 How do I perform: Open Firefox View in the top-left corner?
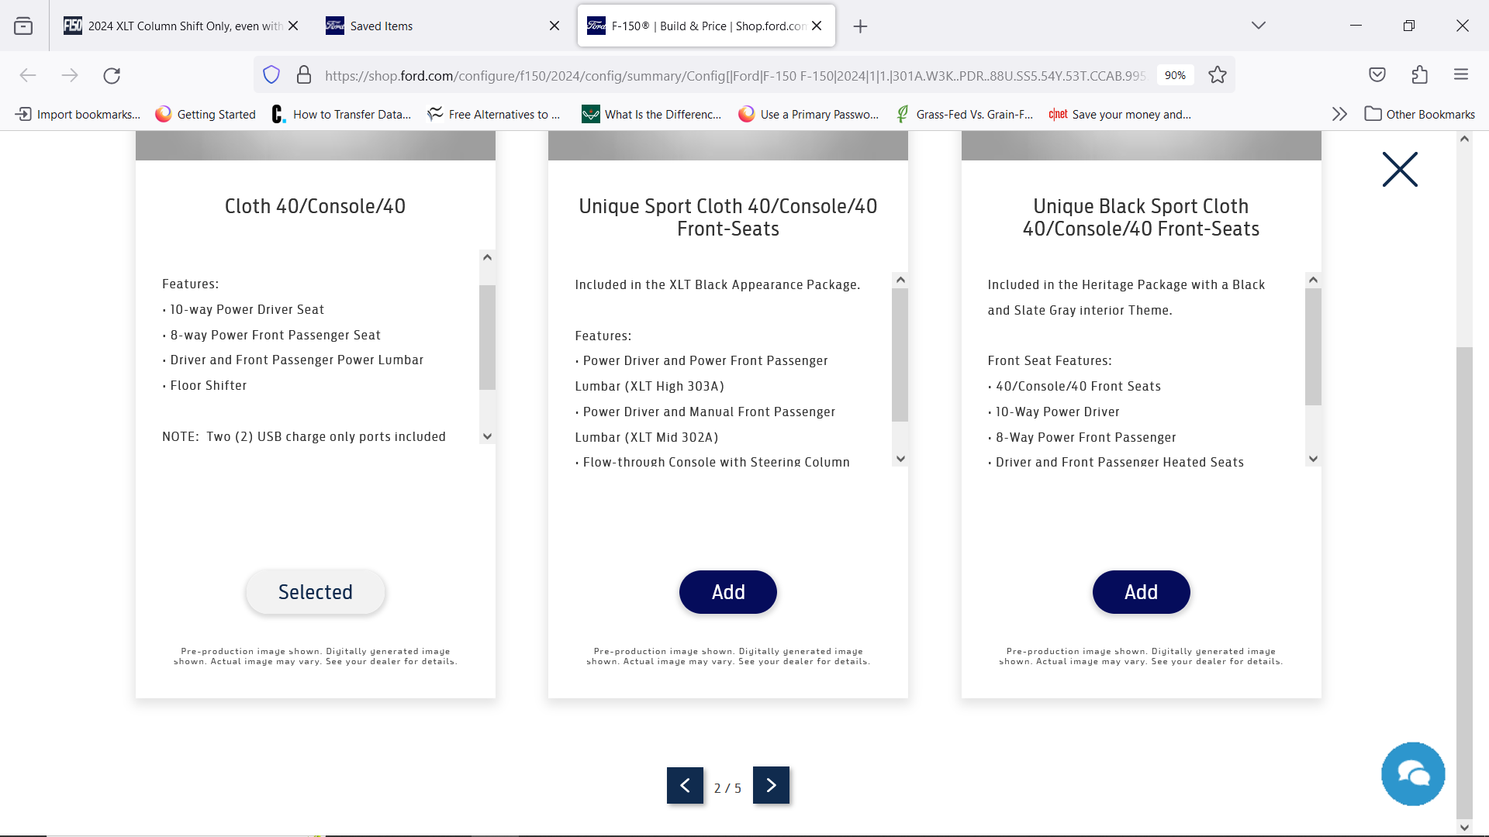(23, 25)
